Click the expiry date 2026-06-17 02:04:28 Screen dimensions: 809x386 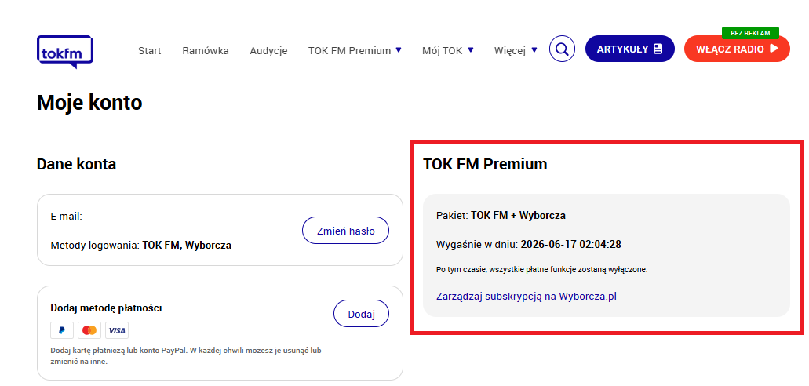click(x=570, y=244)
